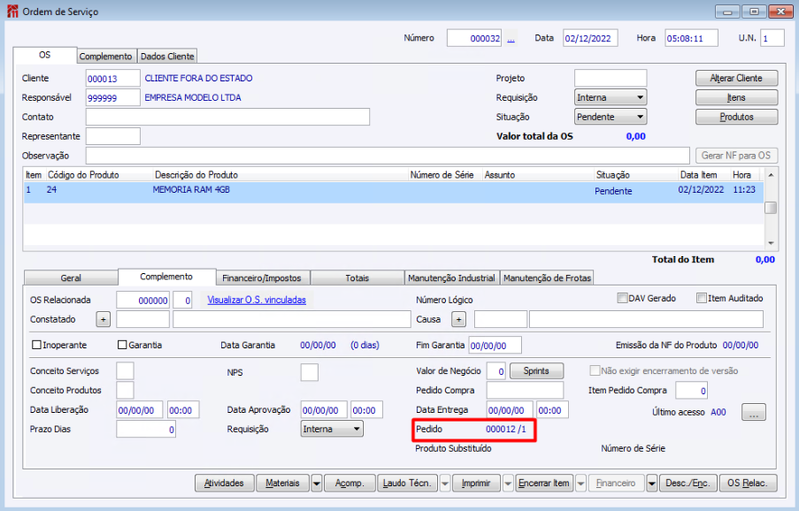Click the plus button next to Constatado

pos(103,319)
